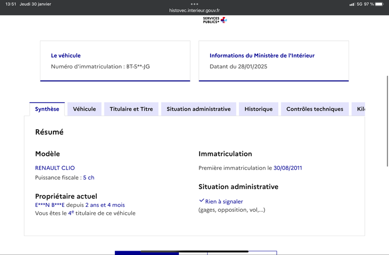Tap the battery indicator in status bar

[x=379, y=4]
